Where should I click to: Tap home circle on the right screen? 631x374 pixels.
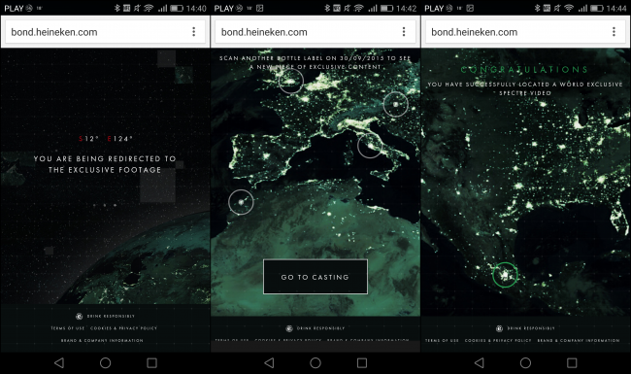pyautogui.click(x=525, y=362)
